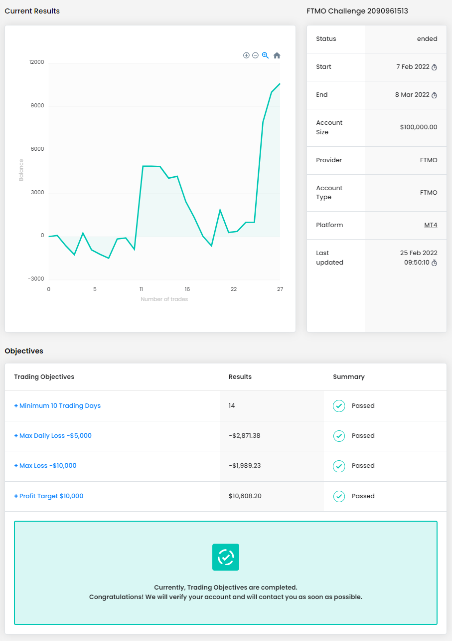The image size is (452, 641).
Task: Click Passed checkmark for Profit Target
Action: pyautogui.click(x=339, y=496)
